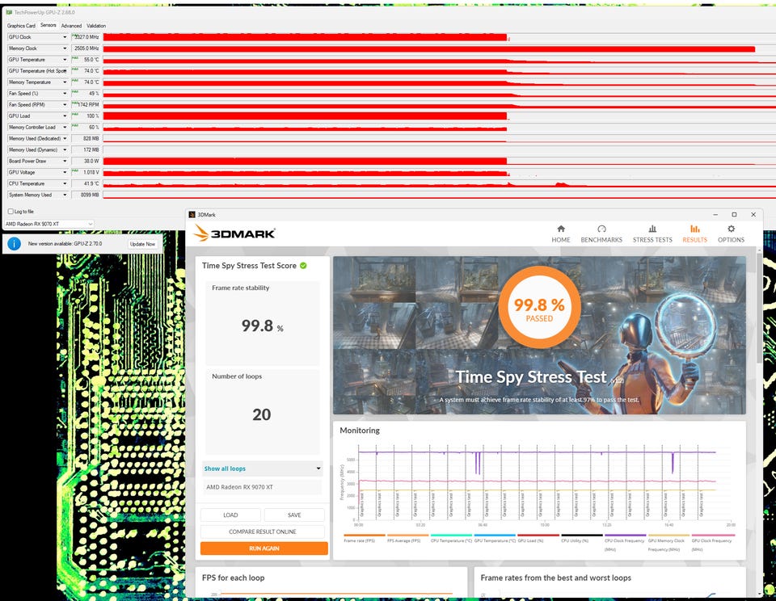Click the orange RUN AGAIN button

pos(264,548)
